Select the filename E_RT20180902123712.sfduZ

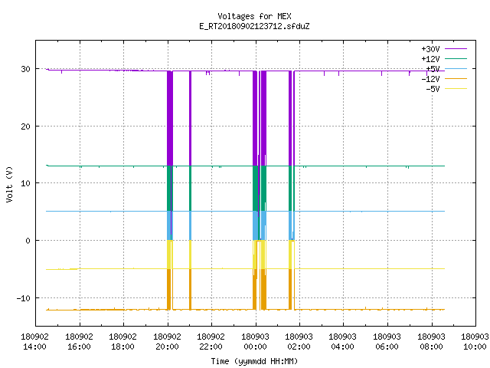click(x=254, y=26)
